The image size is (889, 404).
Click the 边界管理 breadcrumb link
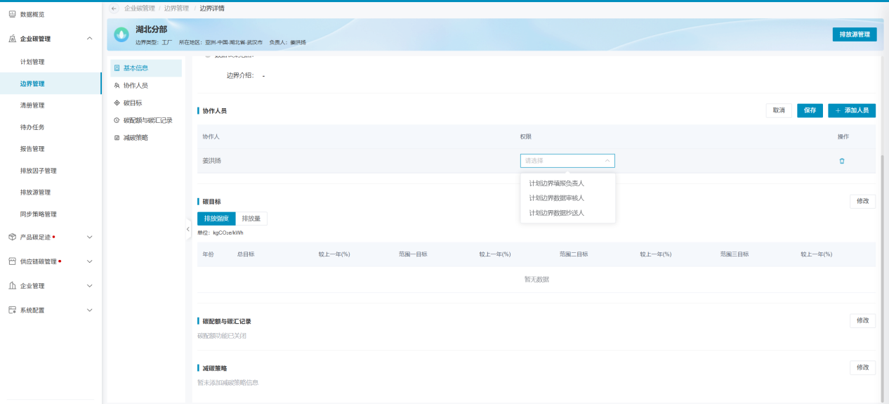[x=176, y=8]
